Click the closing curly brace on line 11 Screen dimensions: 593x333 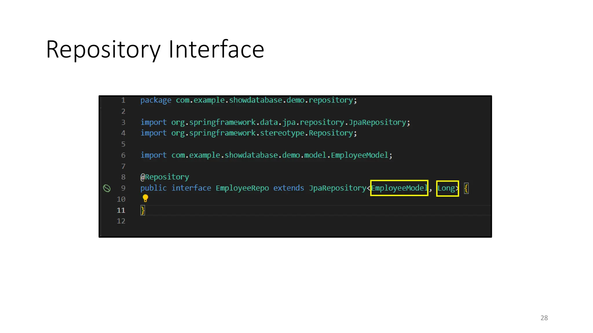[142, 210]
